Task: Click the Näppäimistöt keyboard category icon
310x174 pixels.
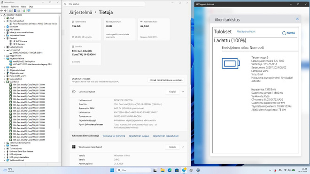Action: [8, 56]
